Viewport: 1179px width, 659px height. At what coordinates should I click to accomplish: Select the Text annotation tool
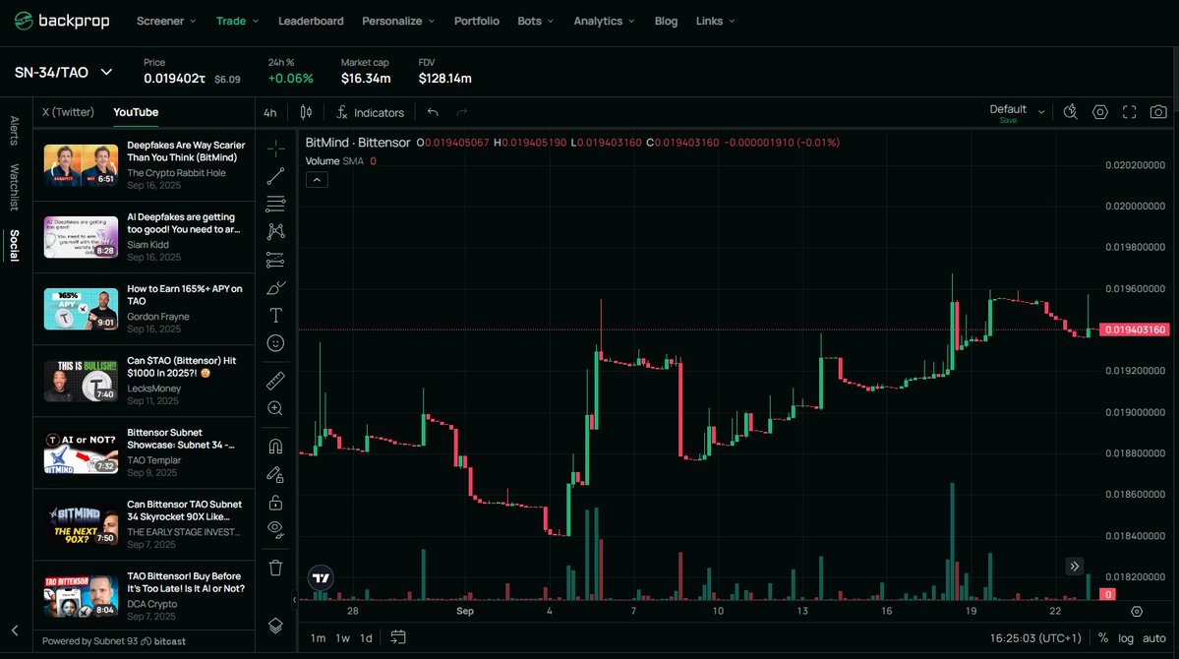275,315
